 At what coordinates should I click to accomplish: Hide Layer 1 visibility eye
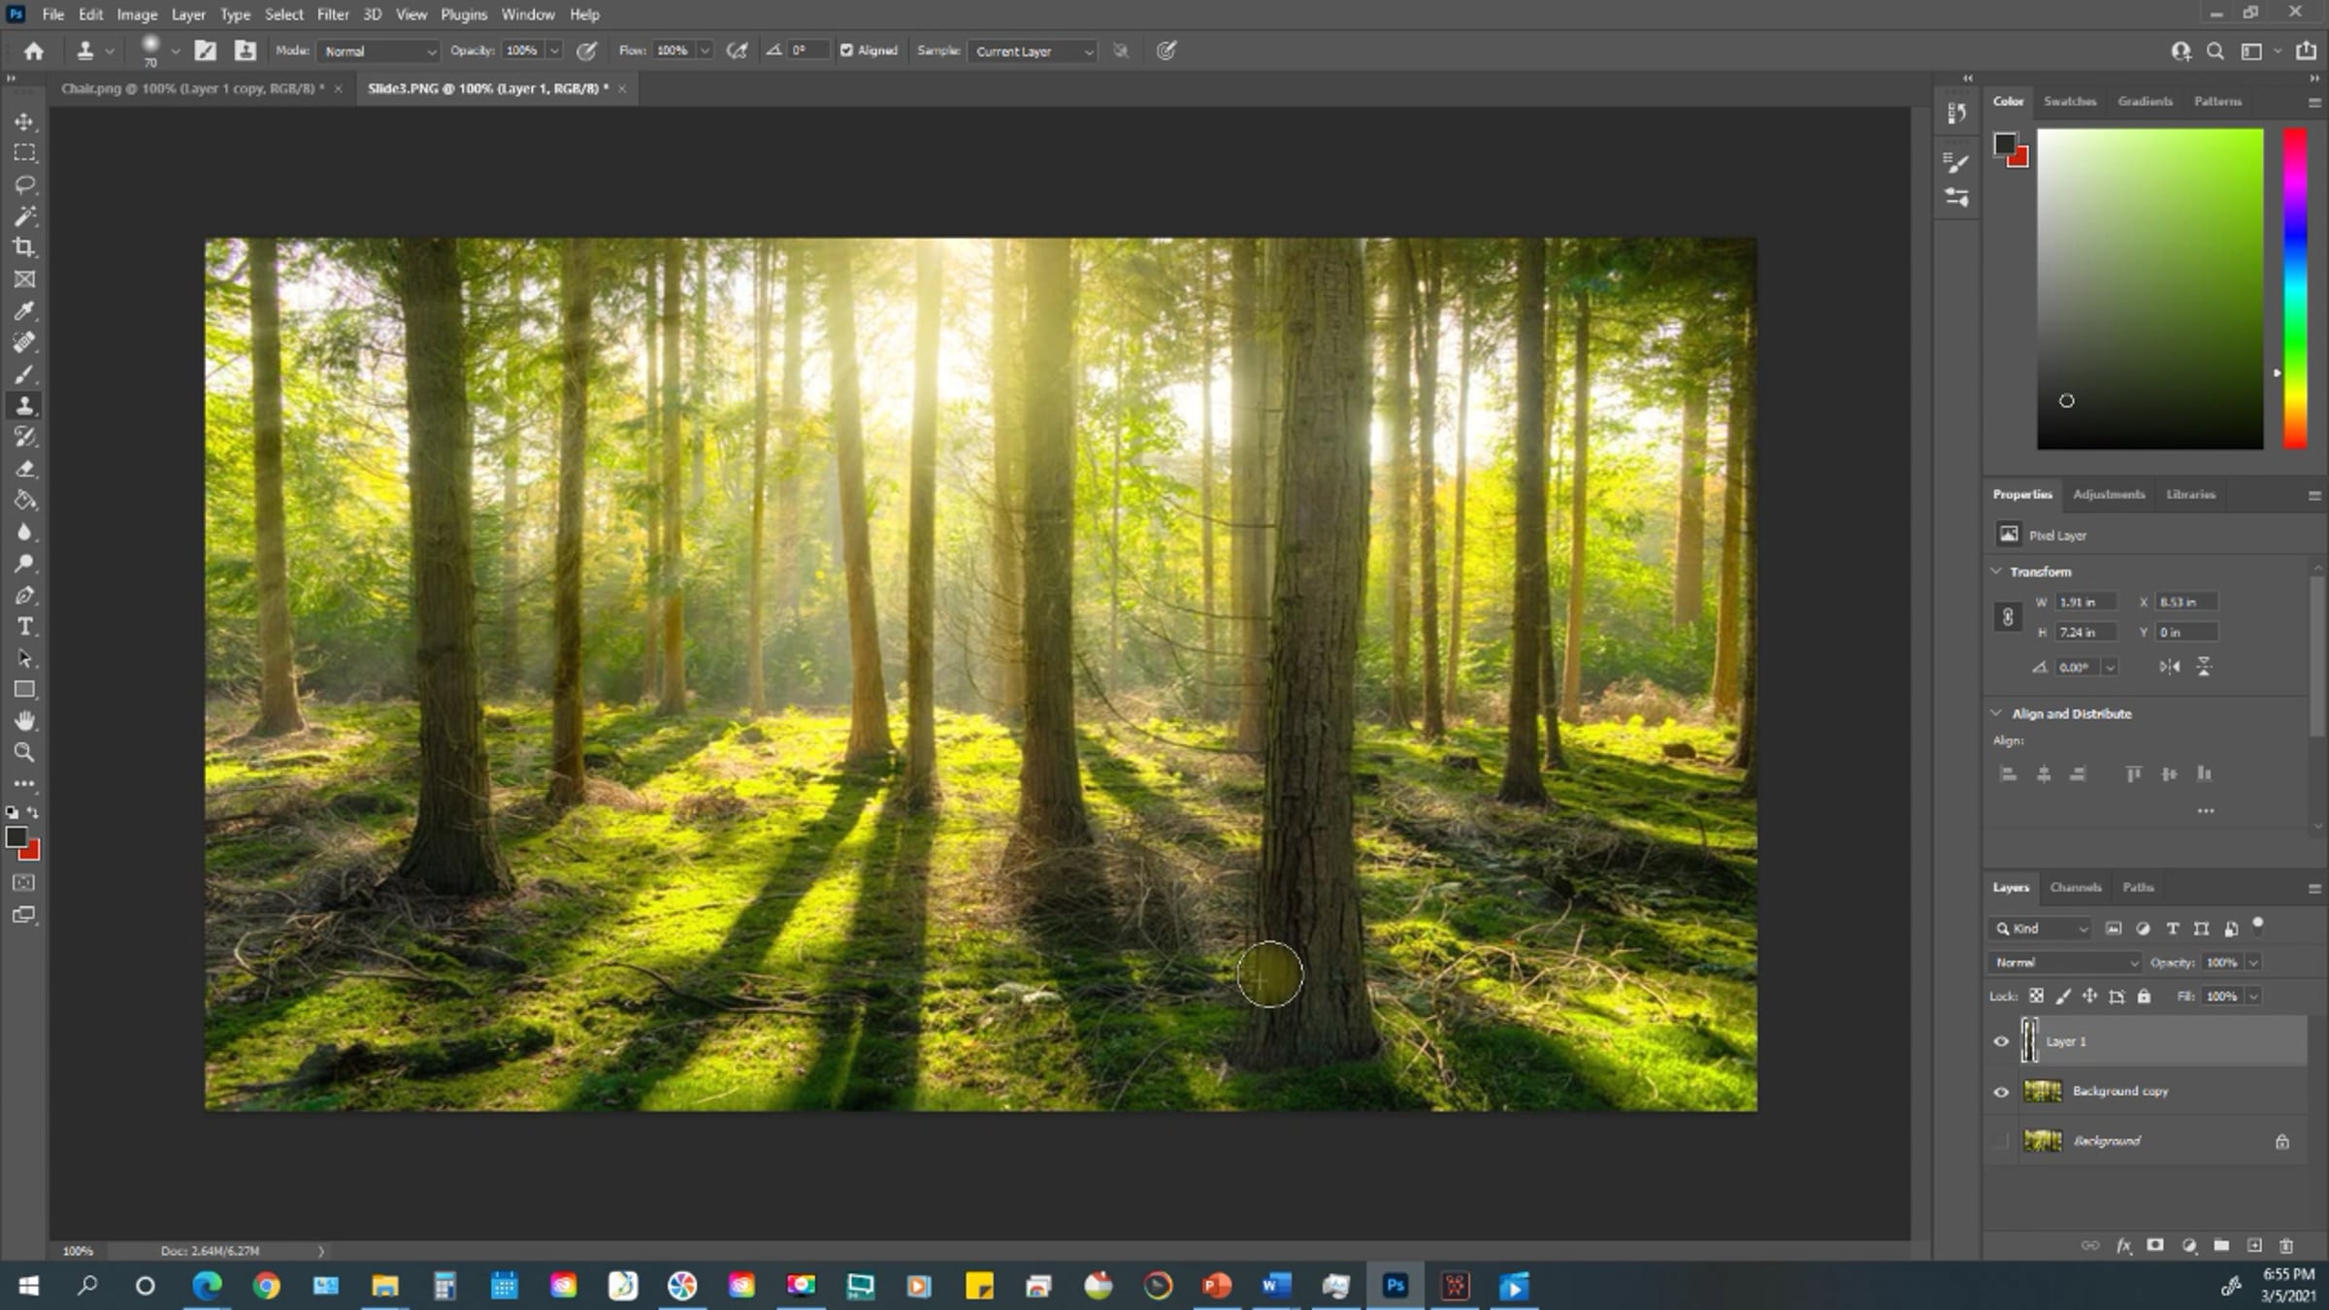(2001, 1041)
